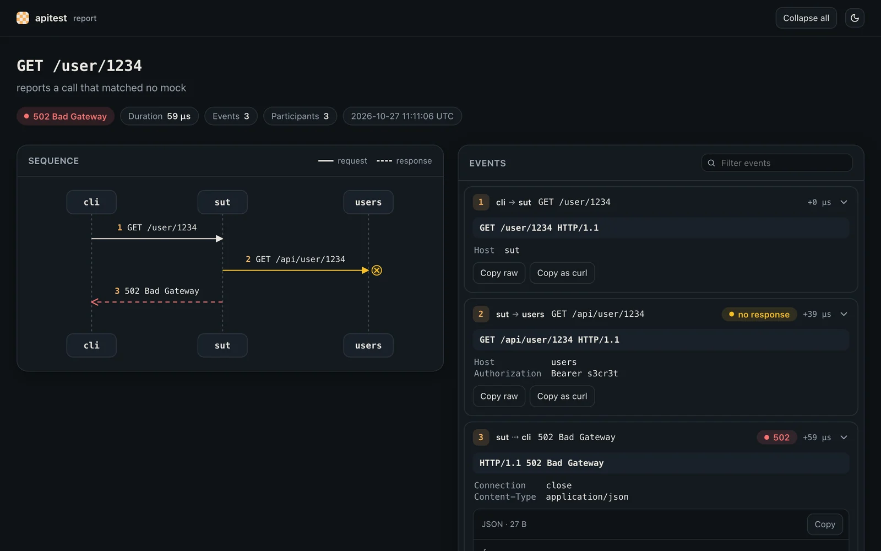
Task: Copy as curl for GET /api/user/1234 event
Action: tap(562, 396)
